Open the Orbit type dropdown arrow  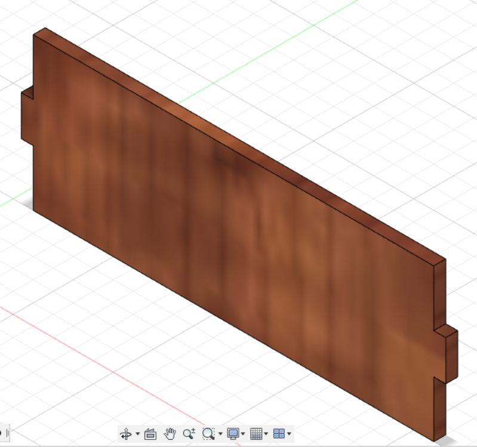point(137,434)
